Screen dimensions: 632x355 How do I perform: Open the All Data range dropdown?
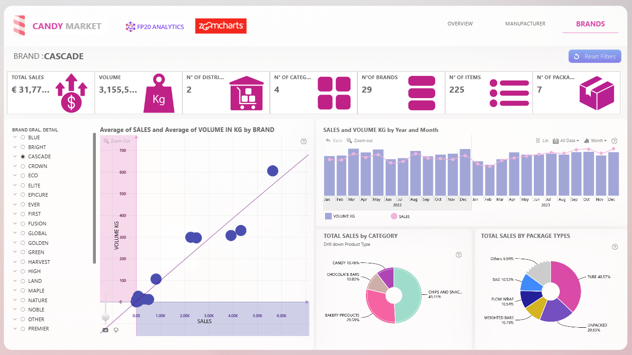566,141
